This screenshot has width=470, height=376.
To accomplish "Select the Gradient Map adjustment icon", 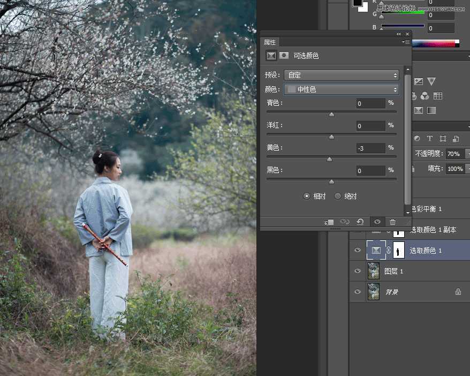I will 432,110.
